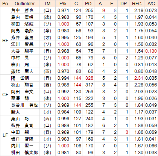This screenshot has height=156, width=158.
Task: Click the red 0.130 A/G value
Action: click(151, 51)
